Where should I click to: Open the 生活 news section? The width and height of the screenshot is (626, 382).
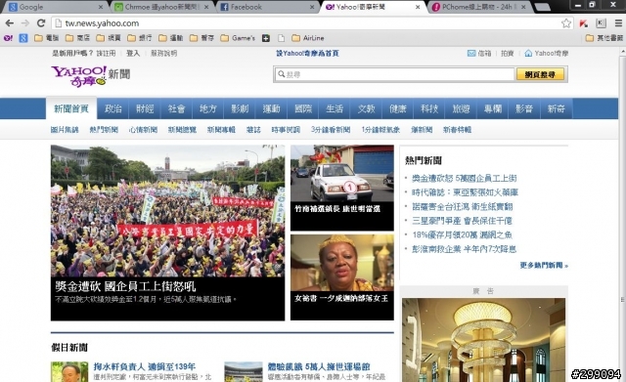pos(335,108)
